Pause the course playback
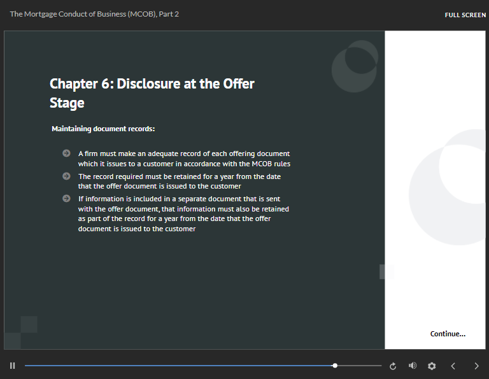This screenshot has width=489, height=379. [13, 366]
